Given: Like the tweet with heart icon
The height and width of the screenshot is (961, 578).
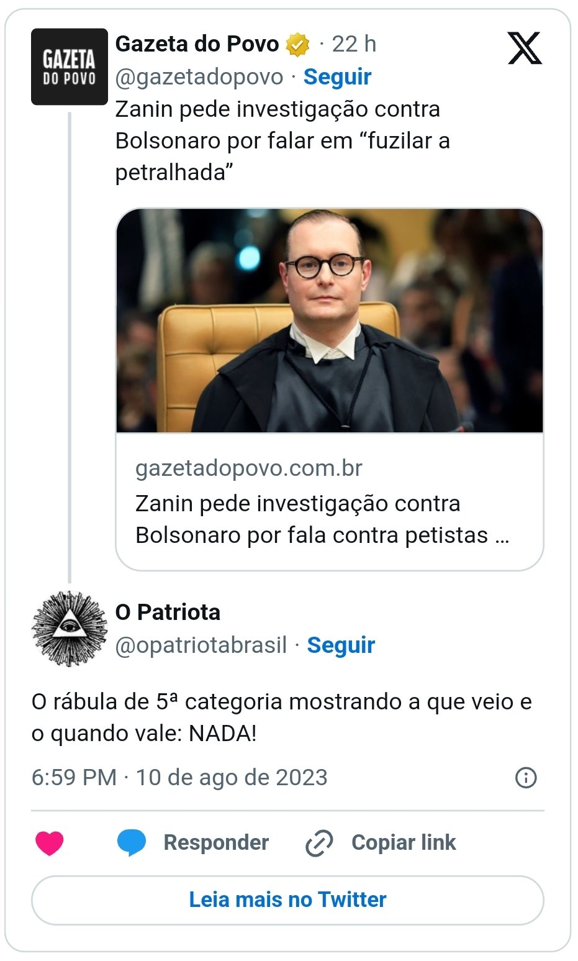Looking at the screenshot, I should coord(50,843).
